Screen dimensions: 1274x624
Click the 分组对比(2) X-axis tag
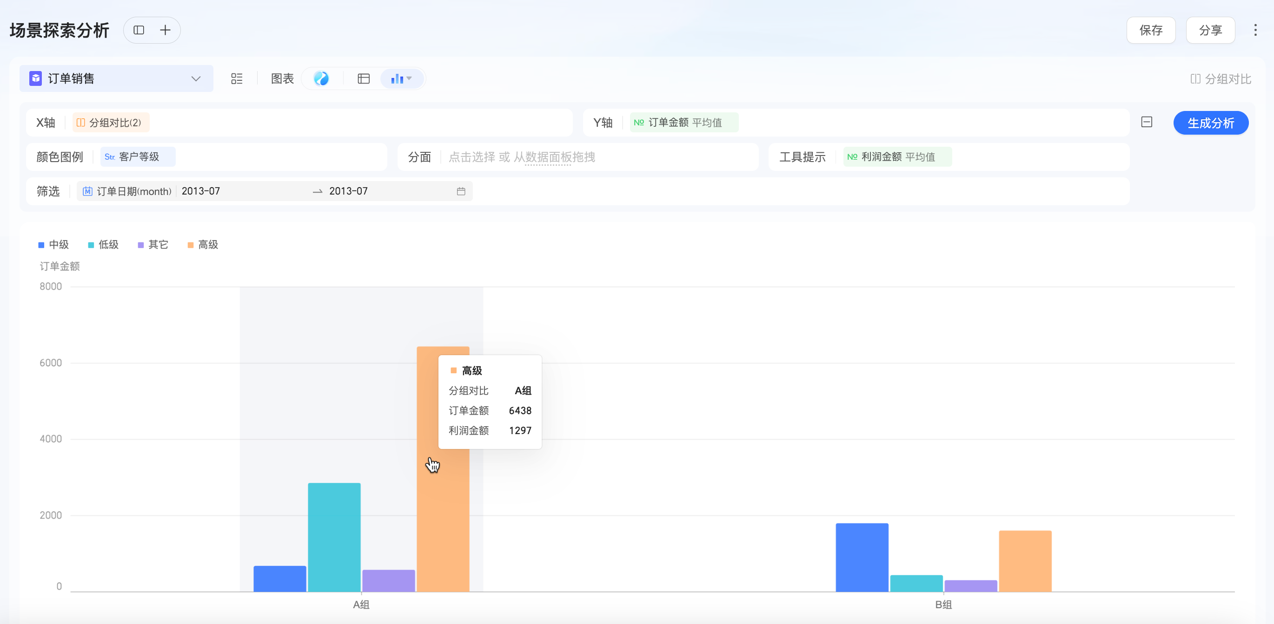[x=111, y=123]
